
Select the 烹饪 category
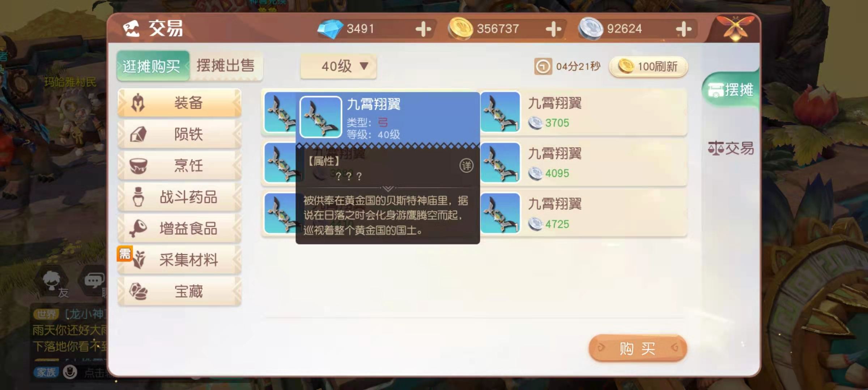click(179, 166)
